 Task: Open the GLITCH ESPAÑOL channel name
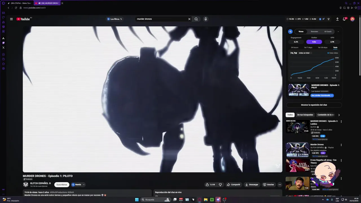[39, 183]
